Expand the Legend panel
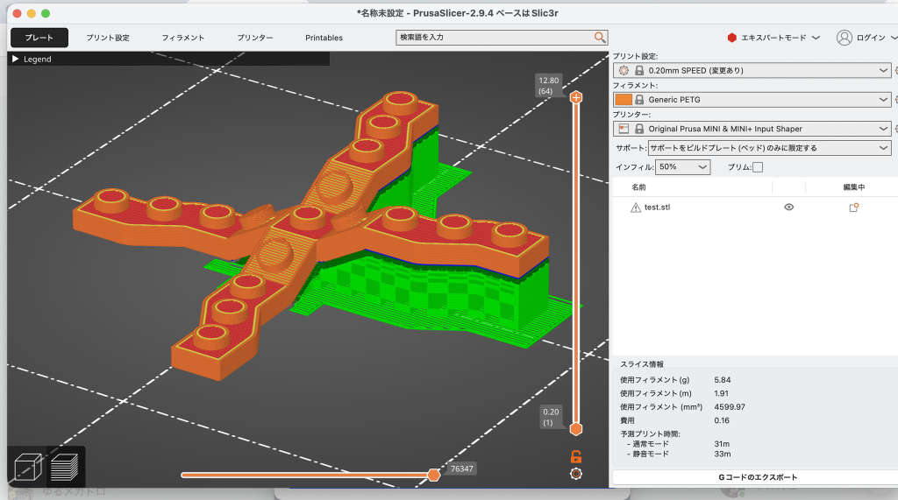 point(16,59)
